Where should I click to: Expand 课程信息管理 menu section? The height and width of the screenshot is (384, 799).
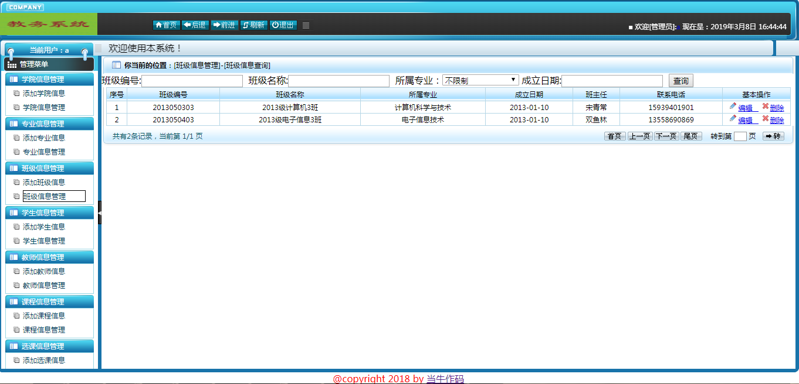tap(49, 301)
